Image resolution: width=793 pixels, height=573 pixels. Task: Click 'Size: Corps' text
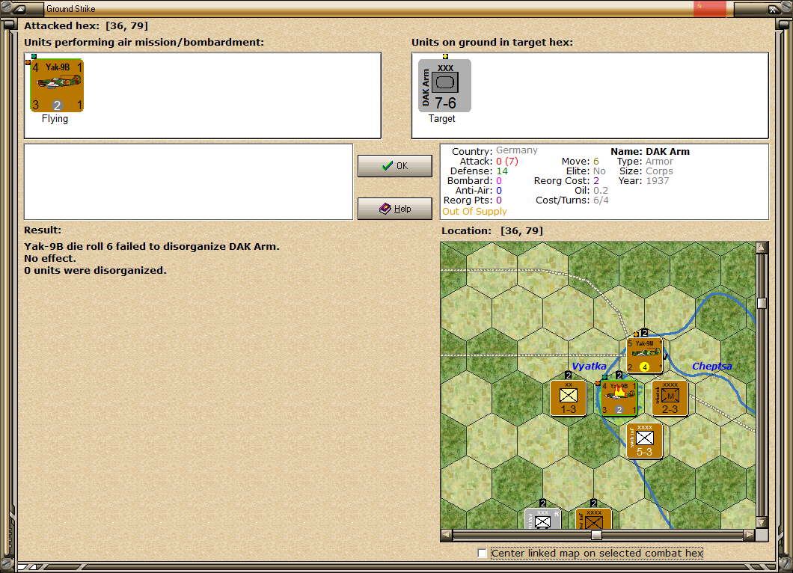(x=646, y=171)
